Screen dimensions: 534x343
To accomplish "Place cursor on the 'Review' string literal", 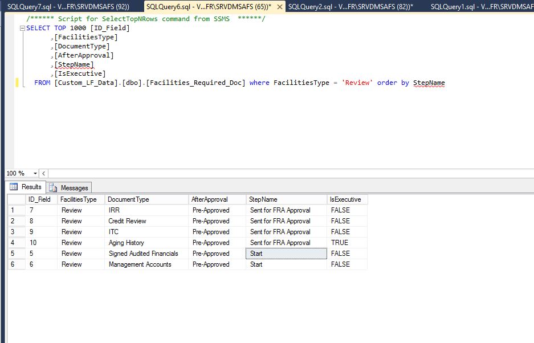I will (357, 83).
